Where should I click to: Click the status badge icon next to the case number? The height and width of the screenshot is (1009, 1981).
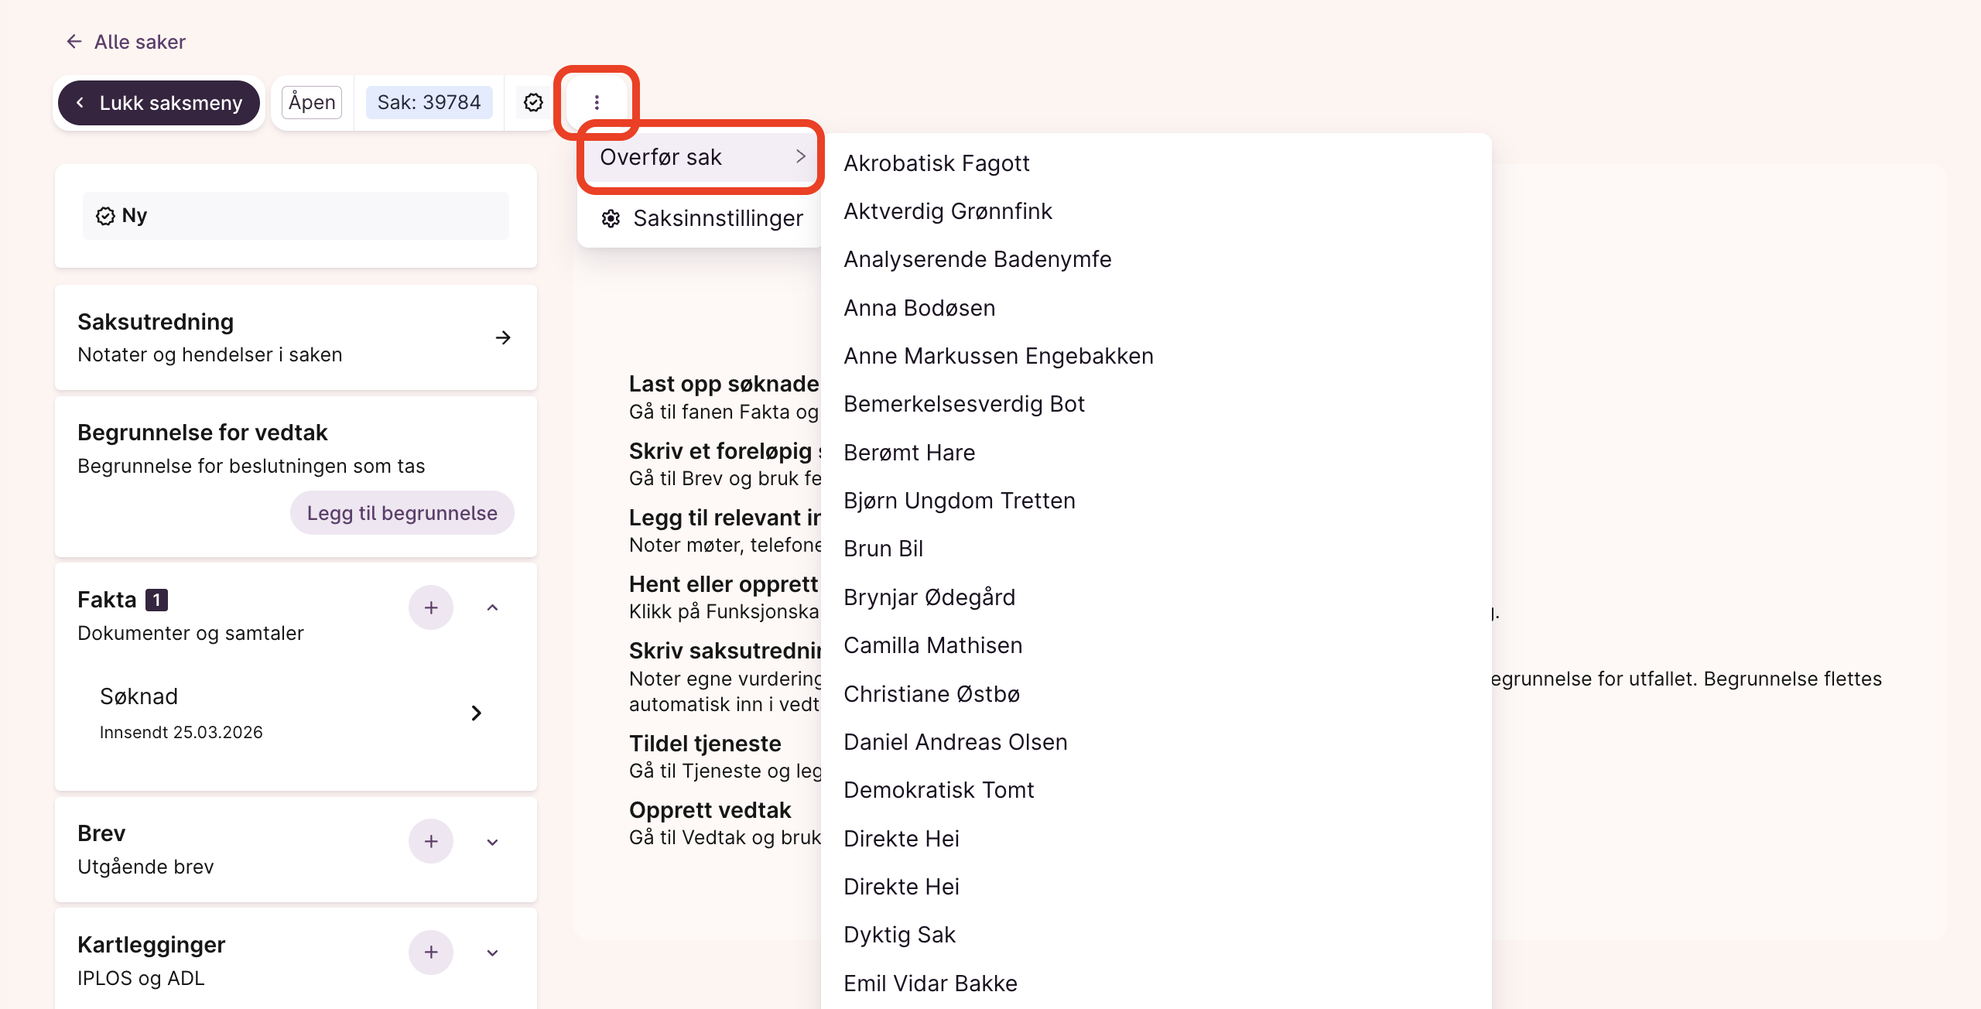coord(533,102)
